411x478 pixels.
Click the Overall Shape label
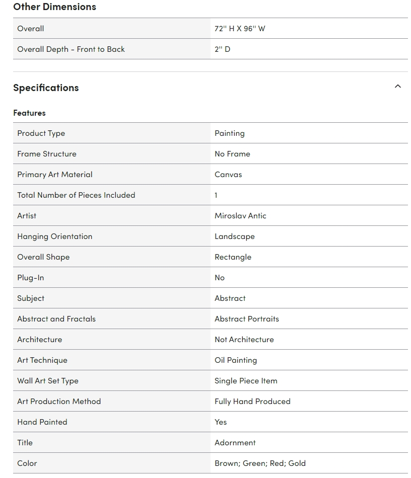43,257
